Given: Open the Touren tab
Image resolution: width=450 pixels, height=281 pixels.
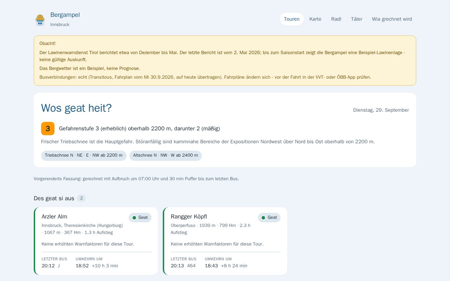Looking at the screenshot, I should click(292, 19).
